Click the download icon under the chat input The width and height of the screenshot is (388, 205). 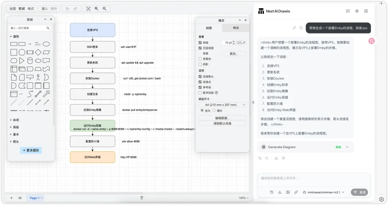[280, 192]
